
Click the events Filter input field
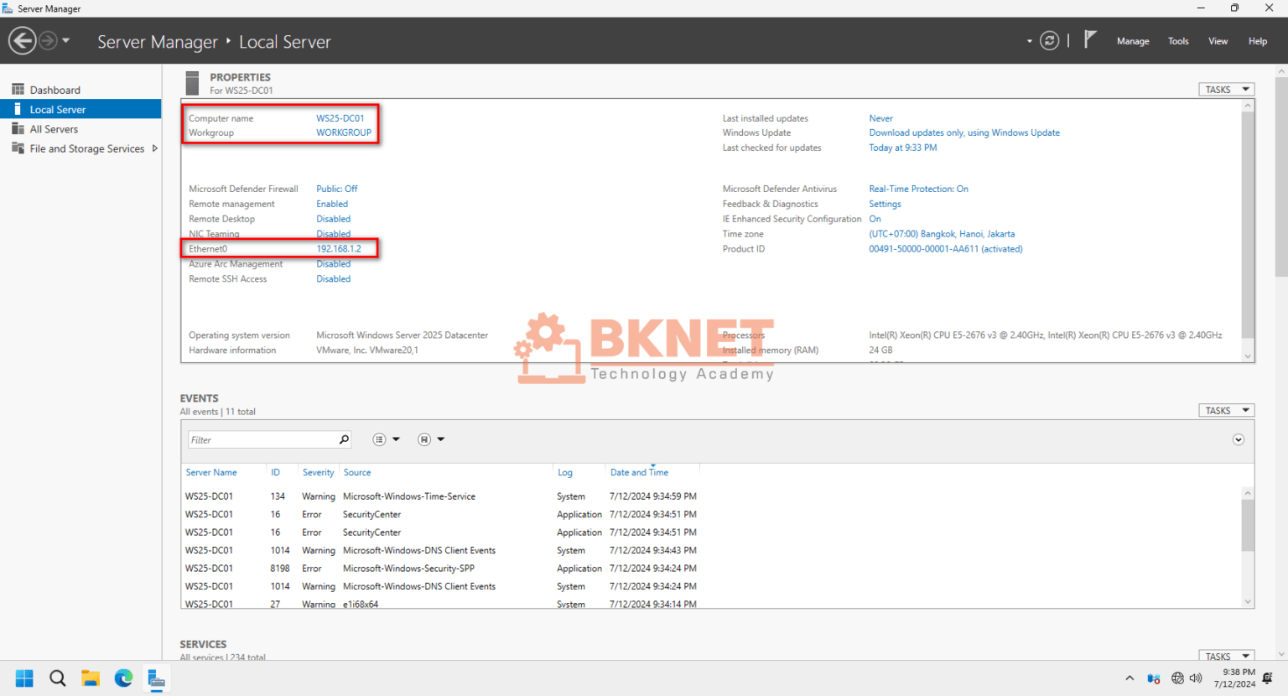[262, 439]
